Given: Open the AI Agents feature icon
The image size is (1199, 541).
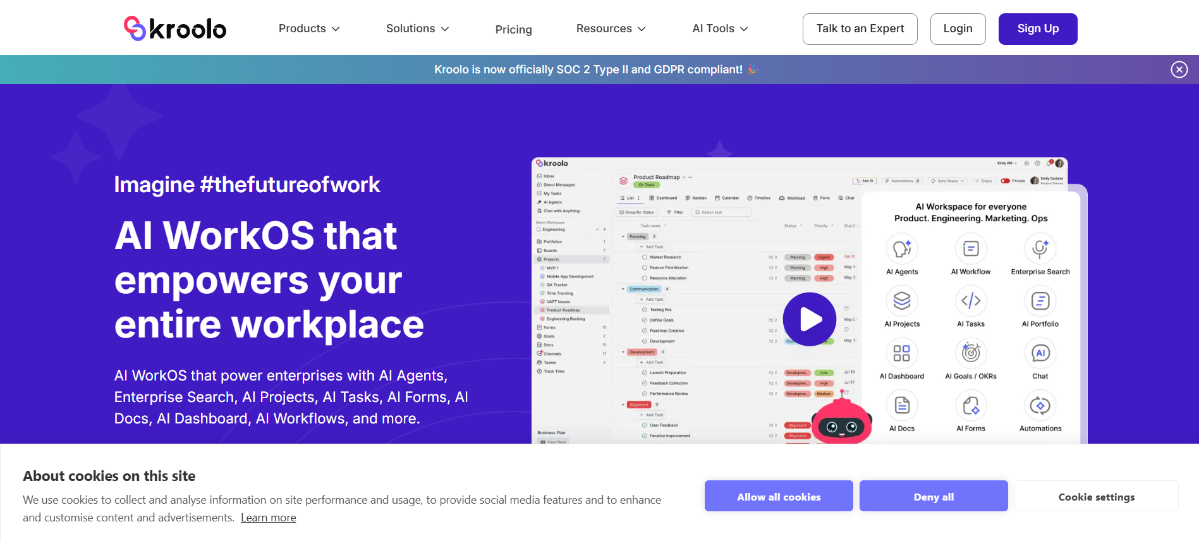Looking at the screenshot, I should coord(902,249).
